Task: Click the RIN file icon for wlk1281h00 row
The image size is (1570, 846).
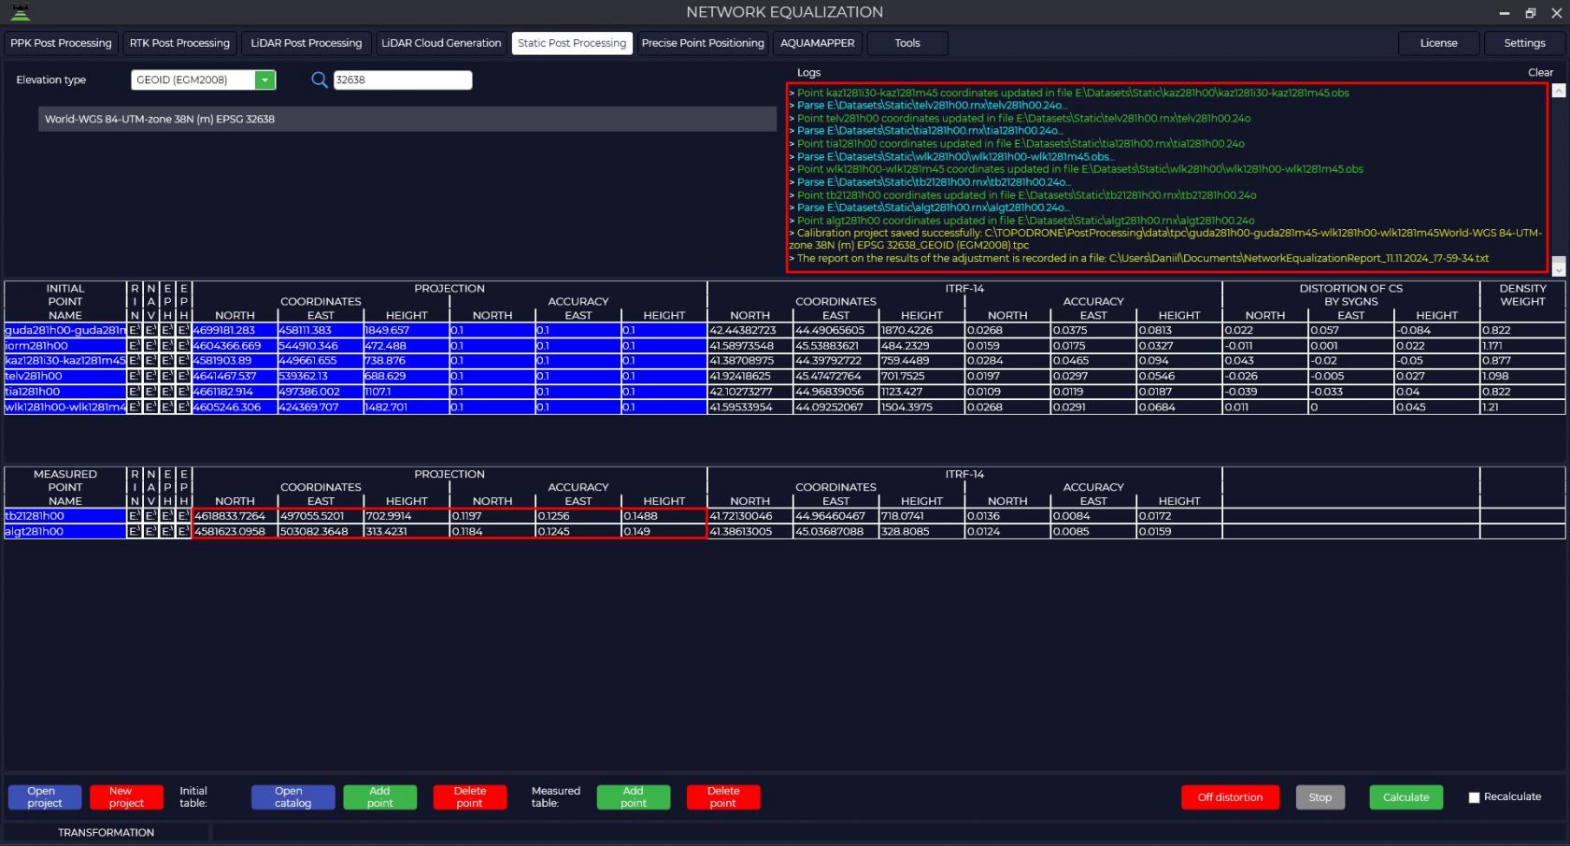Action: point(135,408)
